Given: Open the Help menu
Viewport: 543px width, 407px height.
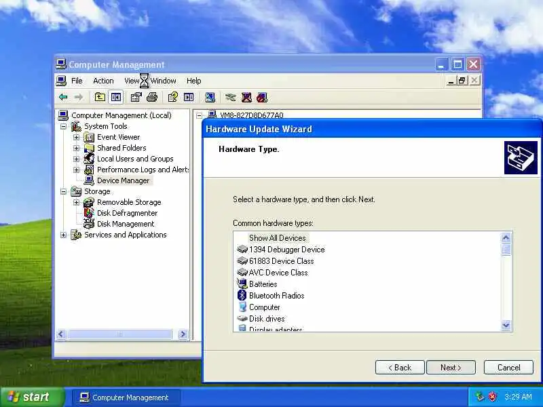Looking at the screenshot, I should pos(193,81).
